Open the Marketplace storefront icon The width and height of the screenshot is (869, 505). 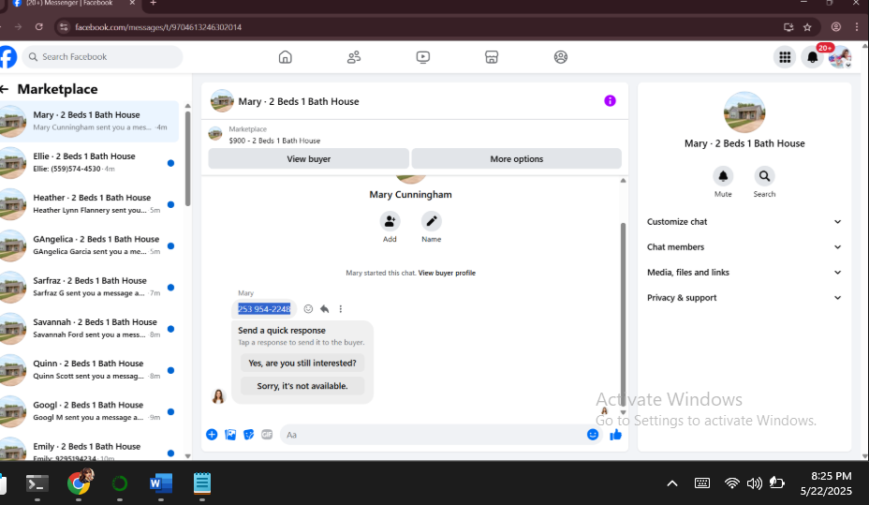click(x=492, y=57)
